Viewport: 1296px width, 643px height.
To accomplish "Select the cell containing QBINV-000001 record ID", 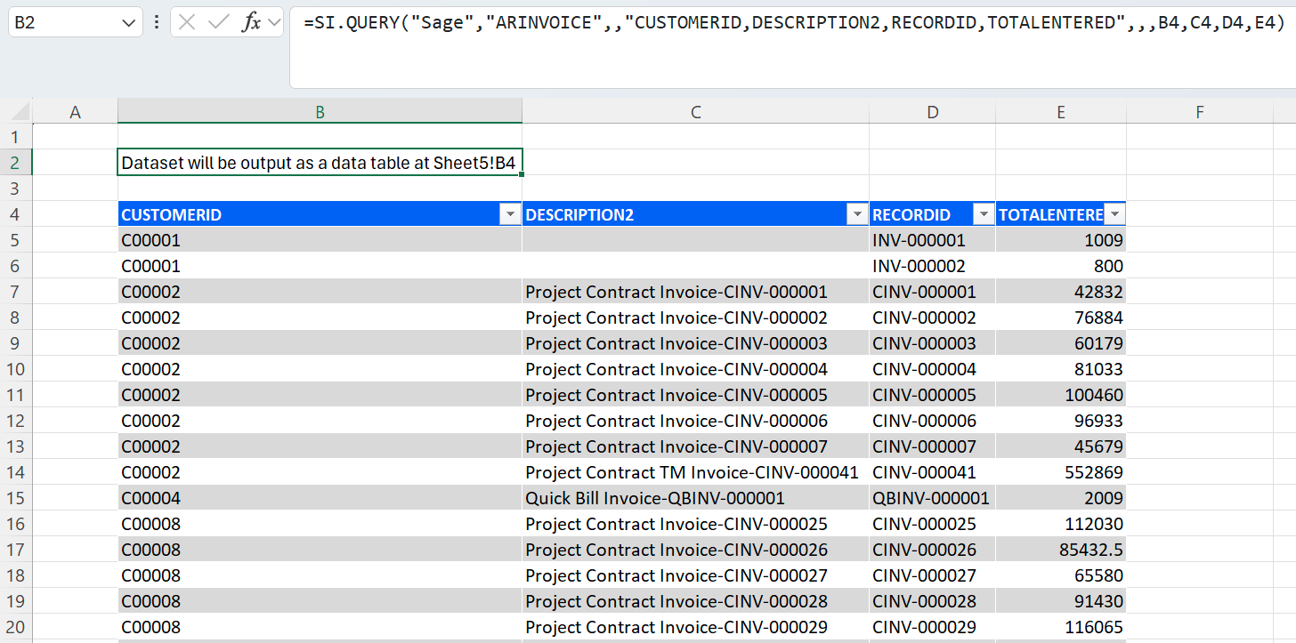I will click(931, 498).
